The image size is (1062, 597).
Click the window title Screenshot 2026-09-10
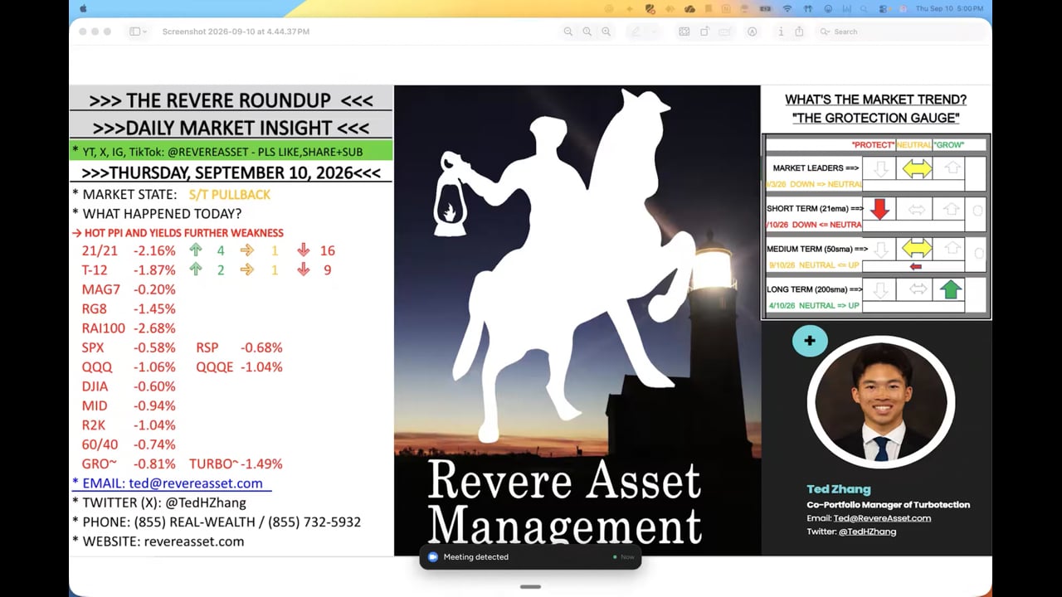click(236, 32)
